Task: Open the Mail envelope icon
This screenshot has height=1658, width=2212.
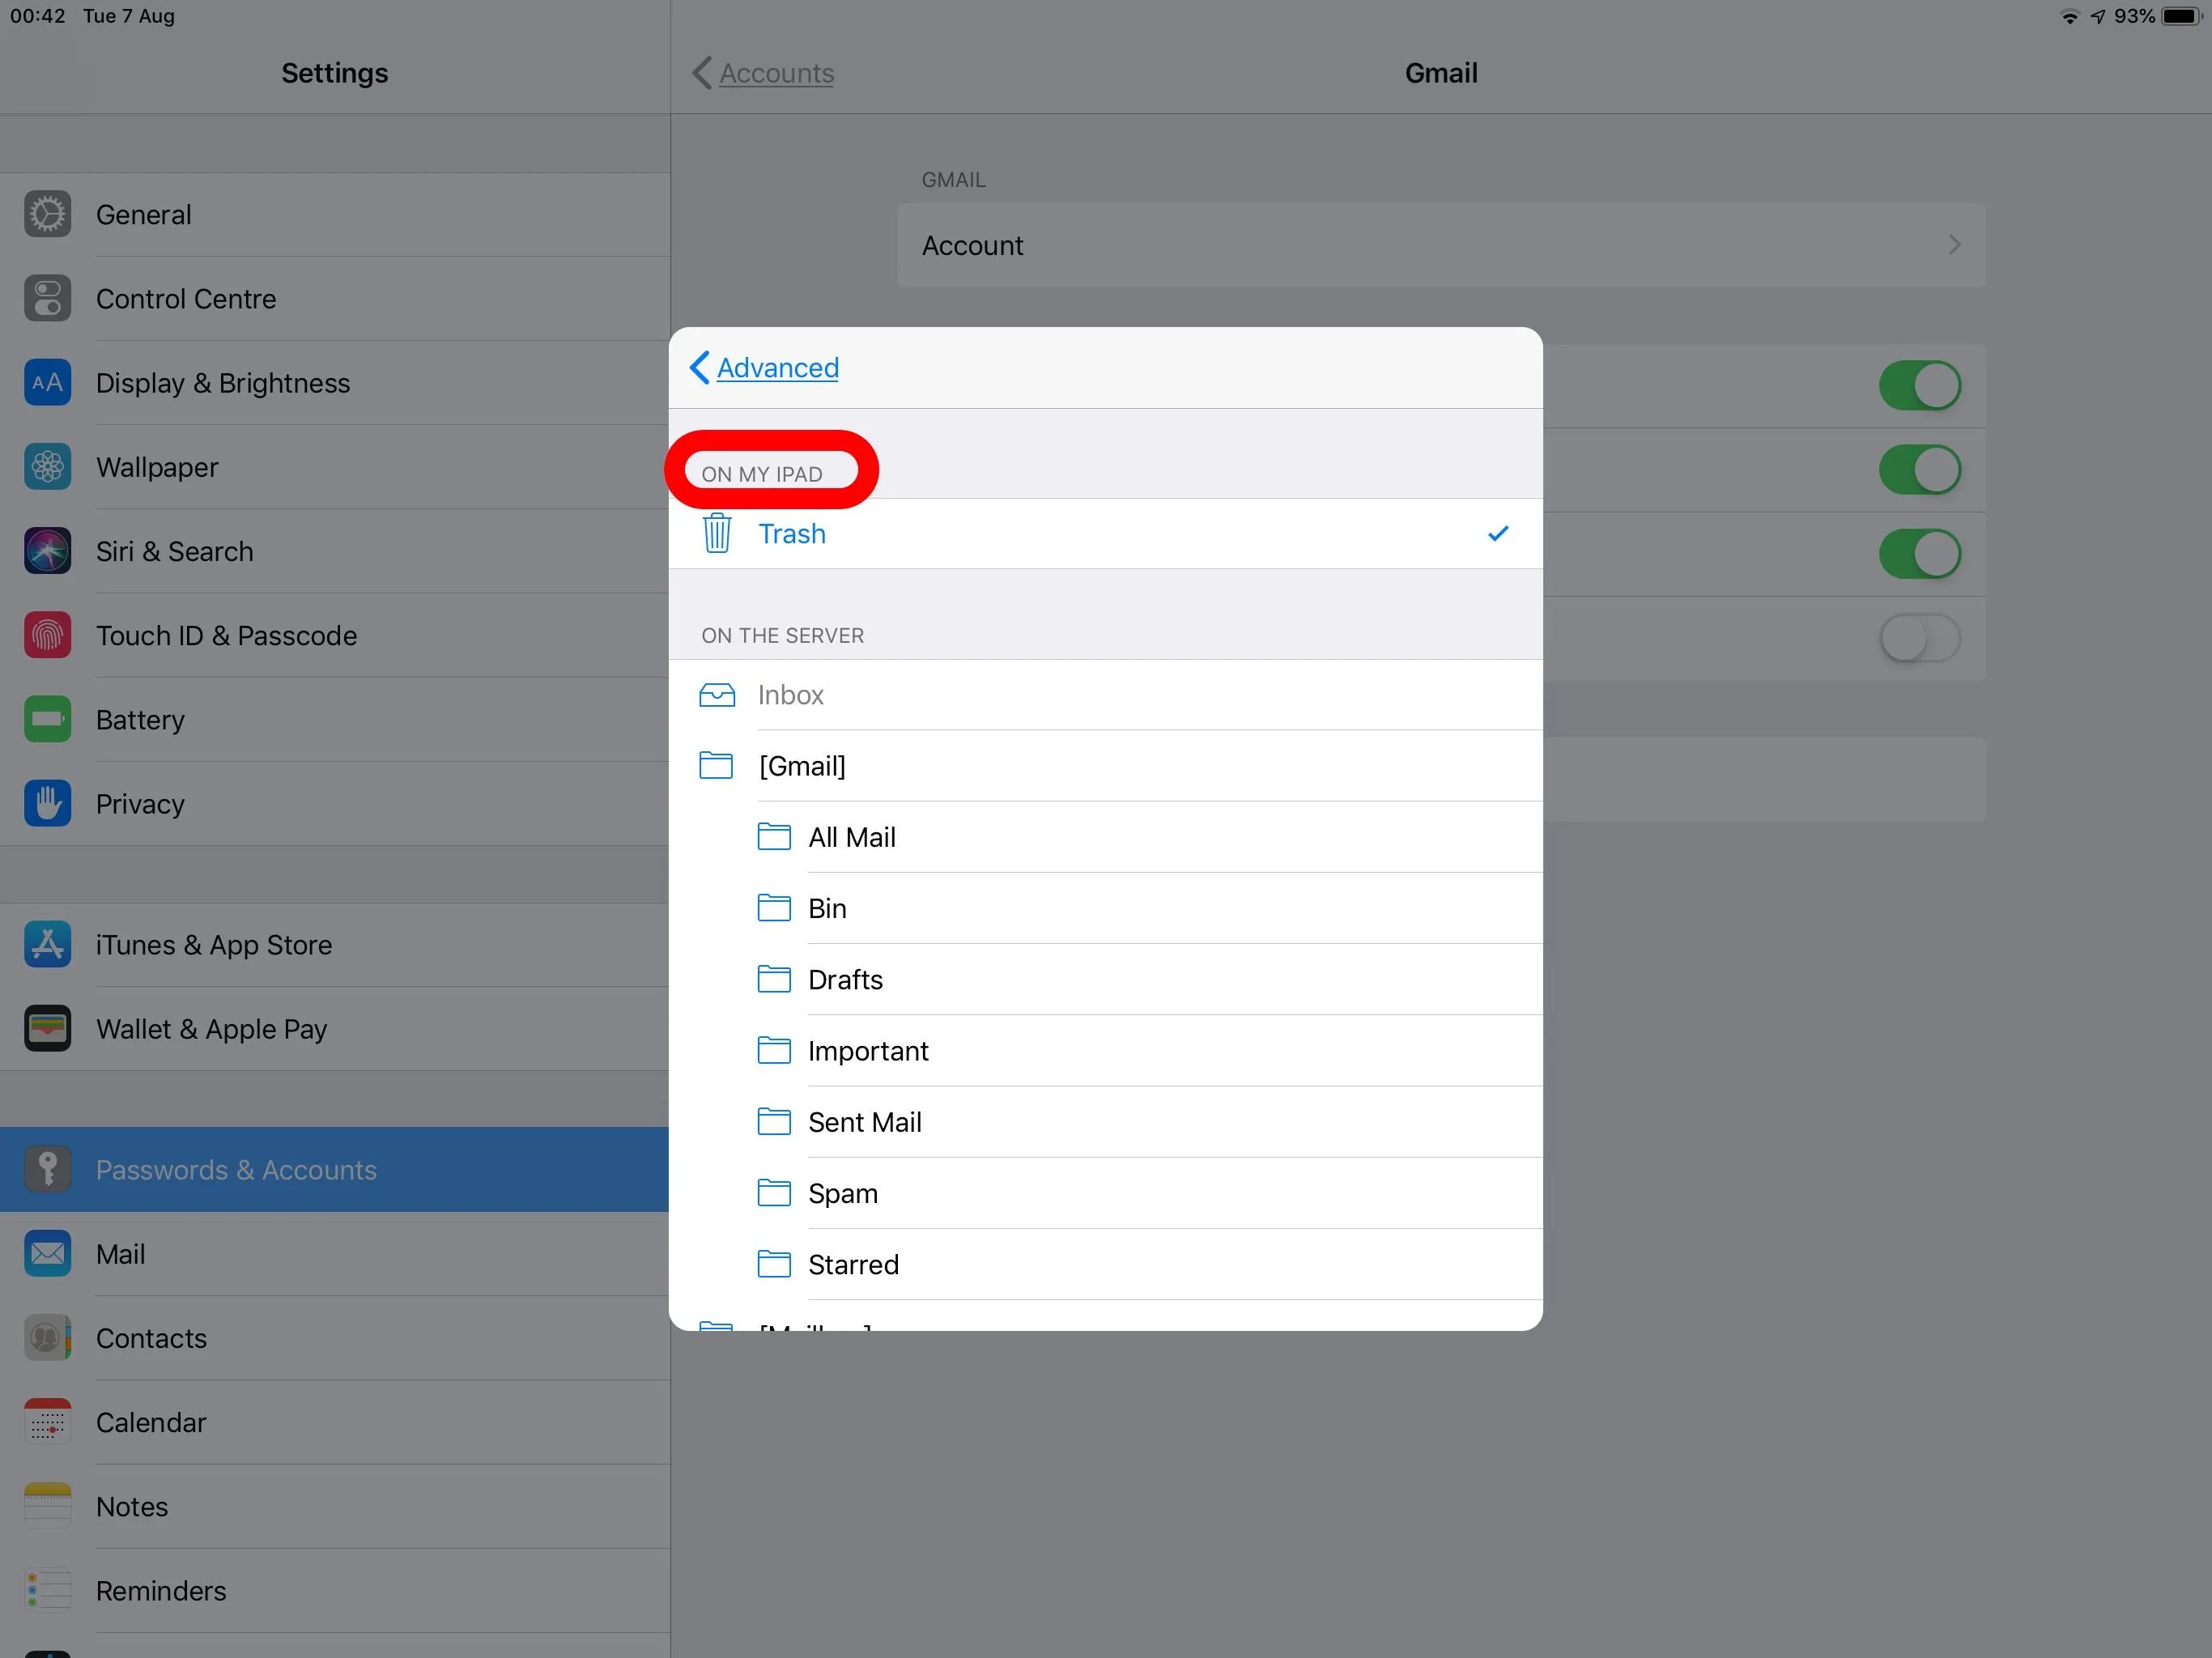Action: [47, 1253]
